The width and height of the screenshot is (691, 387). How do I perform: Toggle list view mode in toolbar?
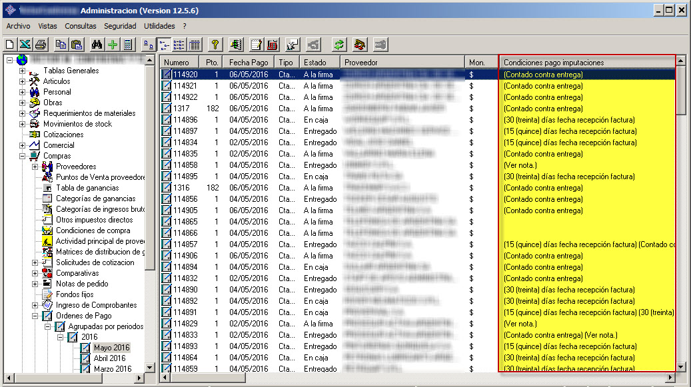179,45
